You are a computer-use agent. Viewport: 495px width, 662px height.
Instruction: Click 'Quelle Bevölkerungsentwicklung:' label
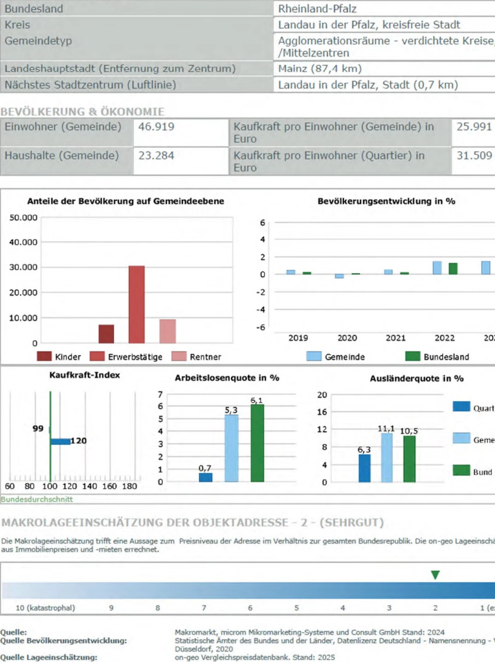pyautogui.click(x=64, y=641)
